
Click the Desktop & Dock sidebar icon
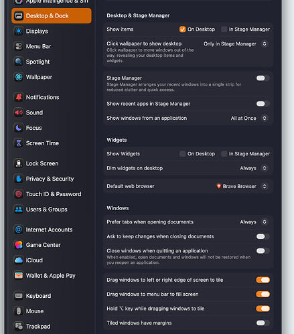pos(19,16)
